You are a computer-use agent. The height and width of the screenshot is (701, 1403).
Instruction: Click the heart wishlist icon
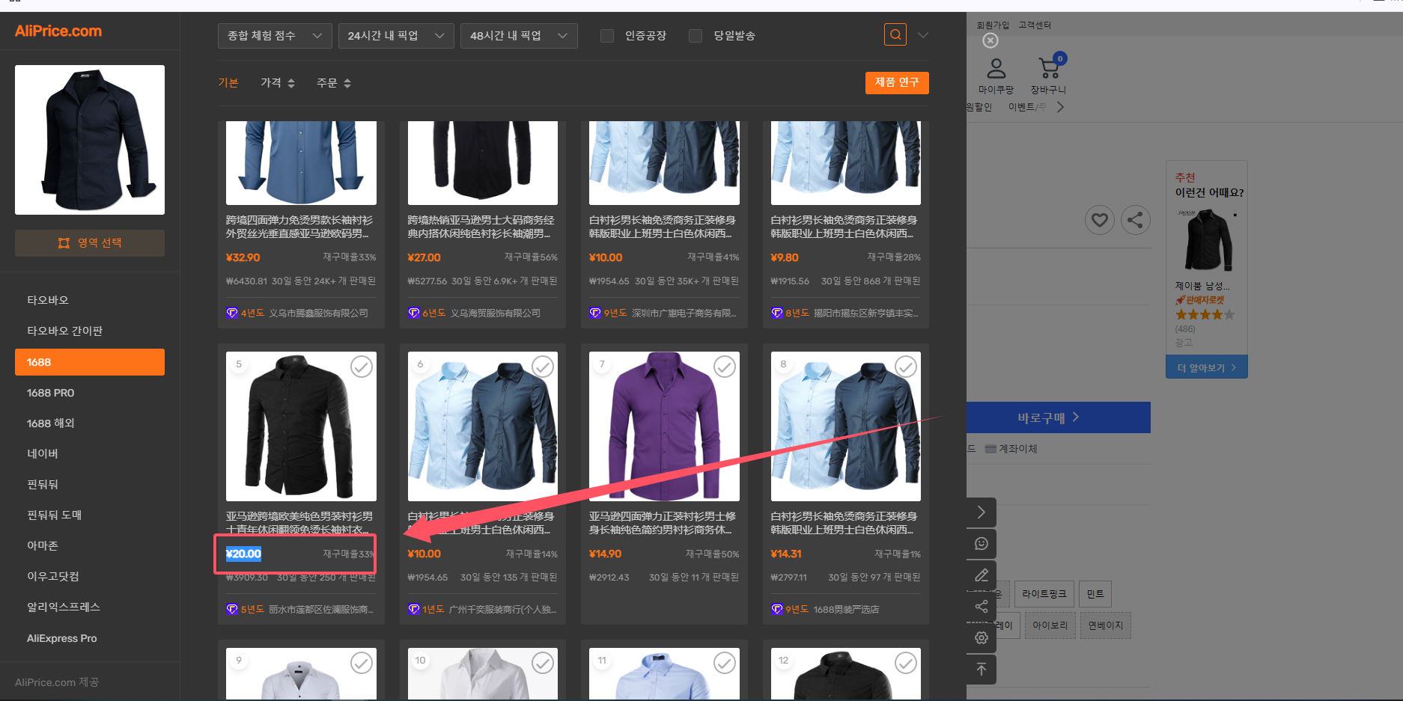pos(1100,220)
